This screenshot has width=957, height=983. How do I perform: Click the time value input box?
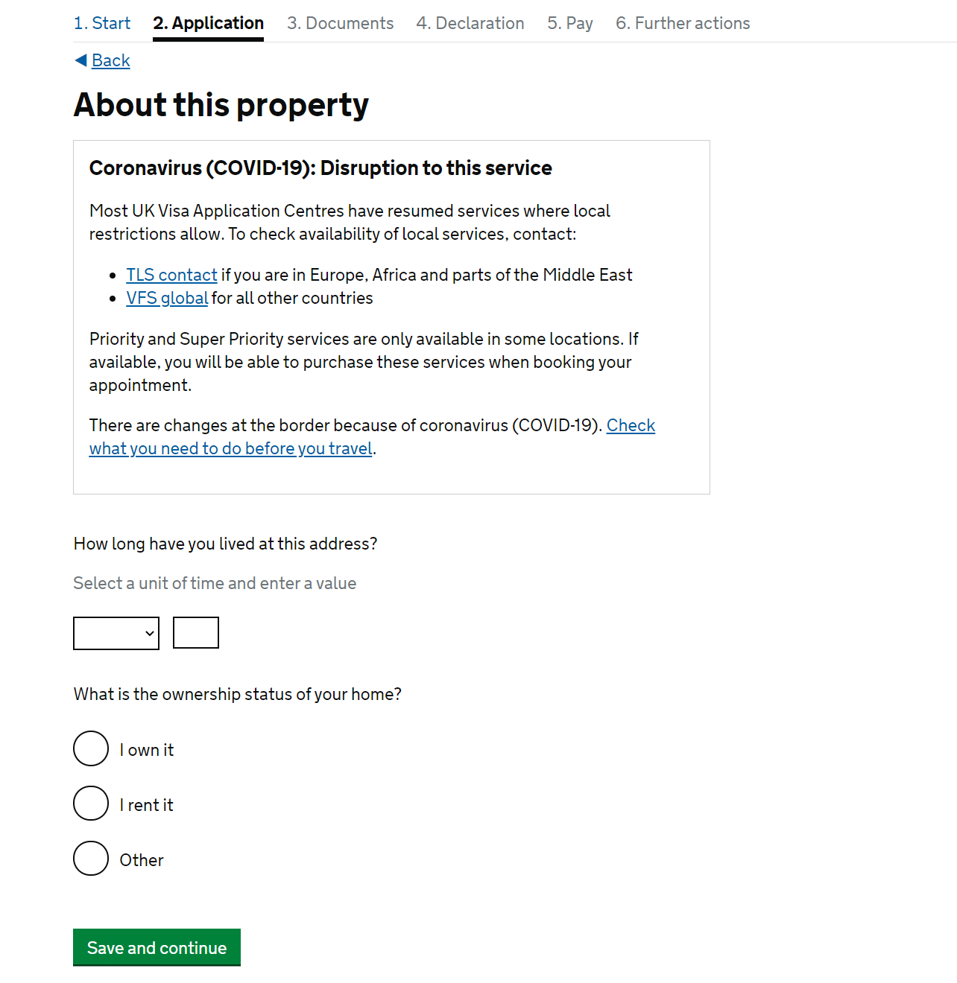[196, 633]
